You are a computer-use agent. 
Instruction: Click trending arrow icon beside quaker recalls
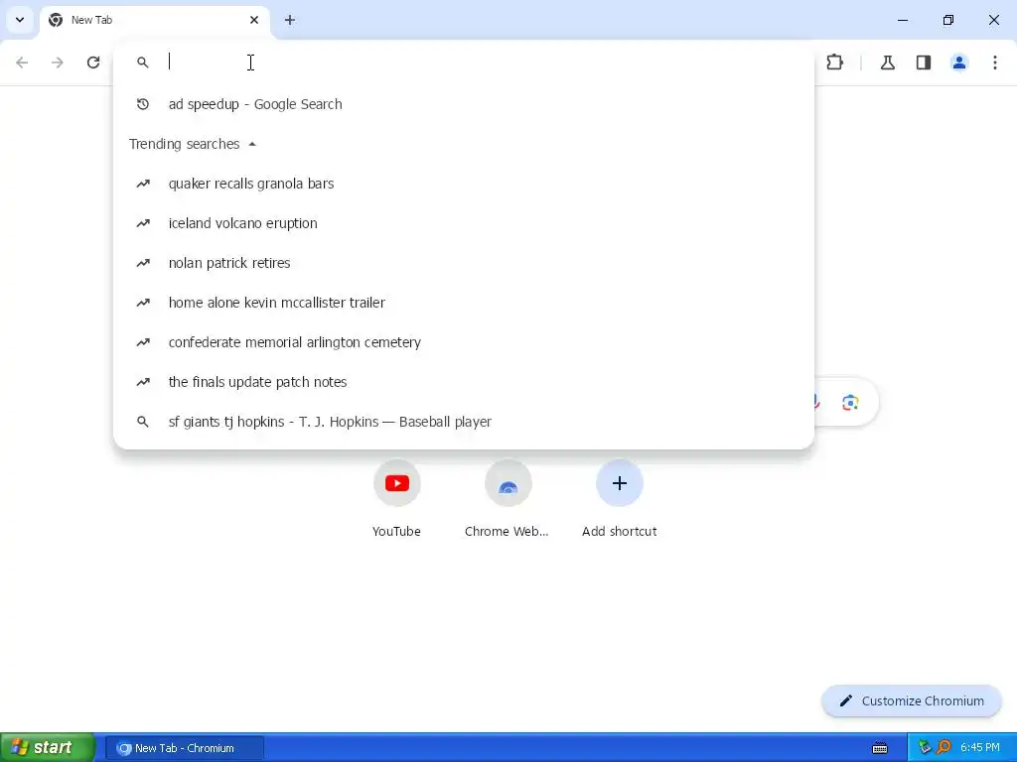pos(143,184)
